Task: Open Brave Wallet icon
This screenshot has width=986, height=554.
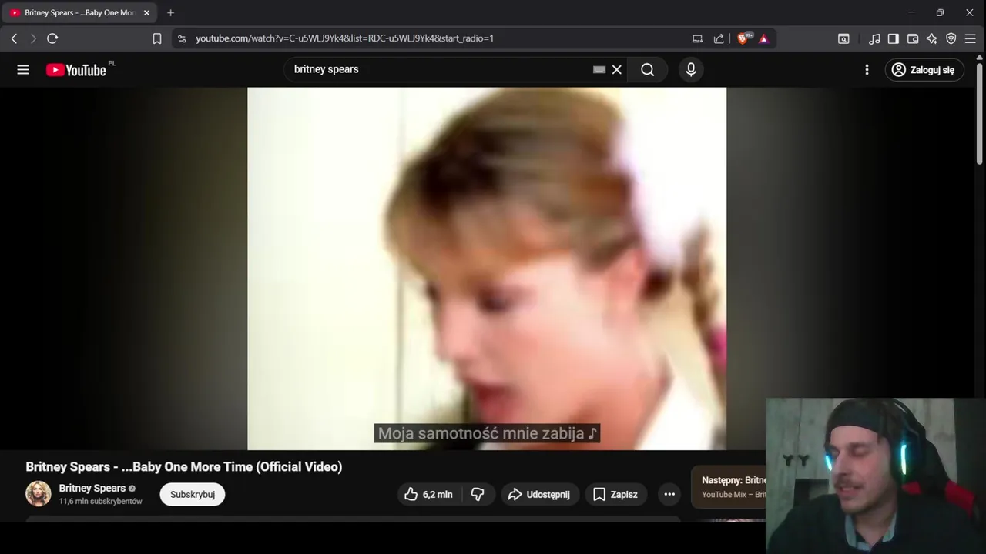Action: tap(913, 38)
